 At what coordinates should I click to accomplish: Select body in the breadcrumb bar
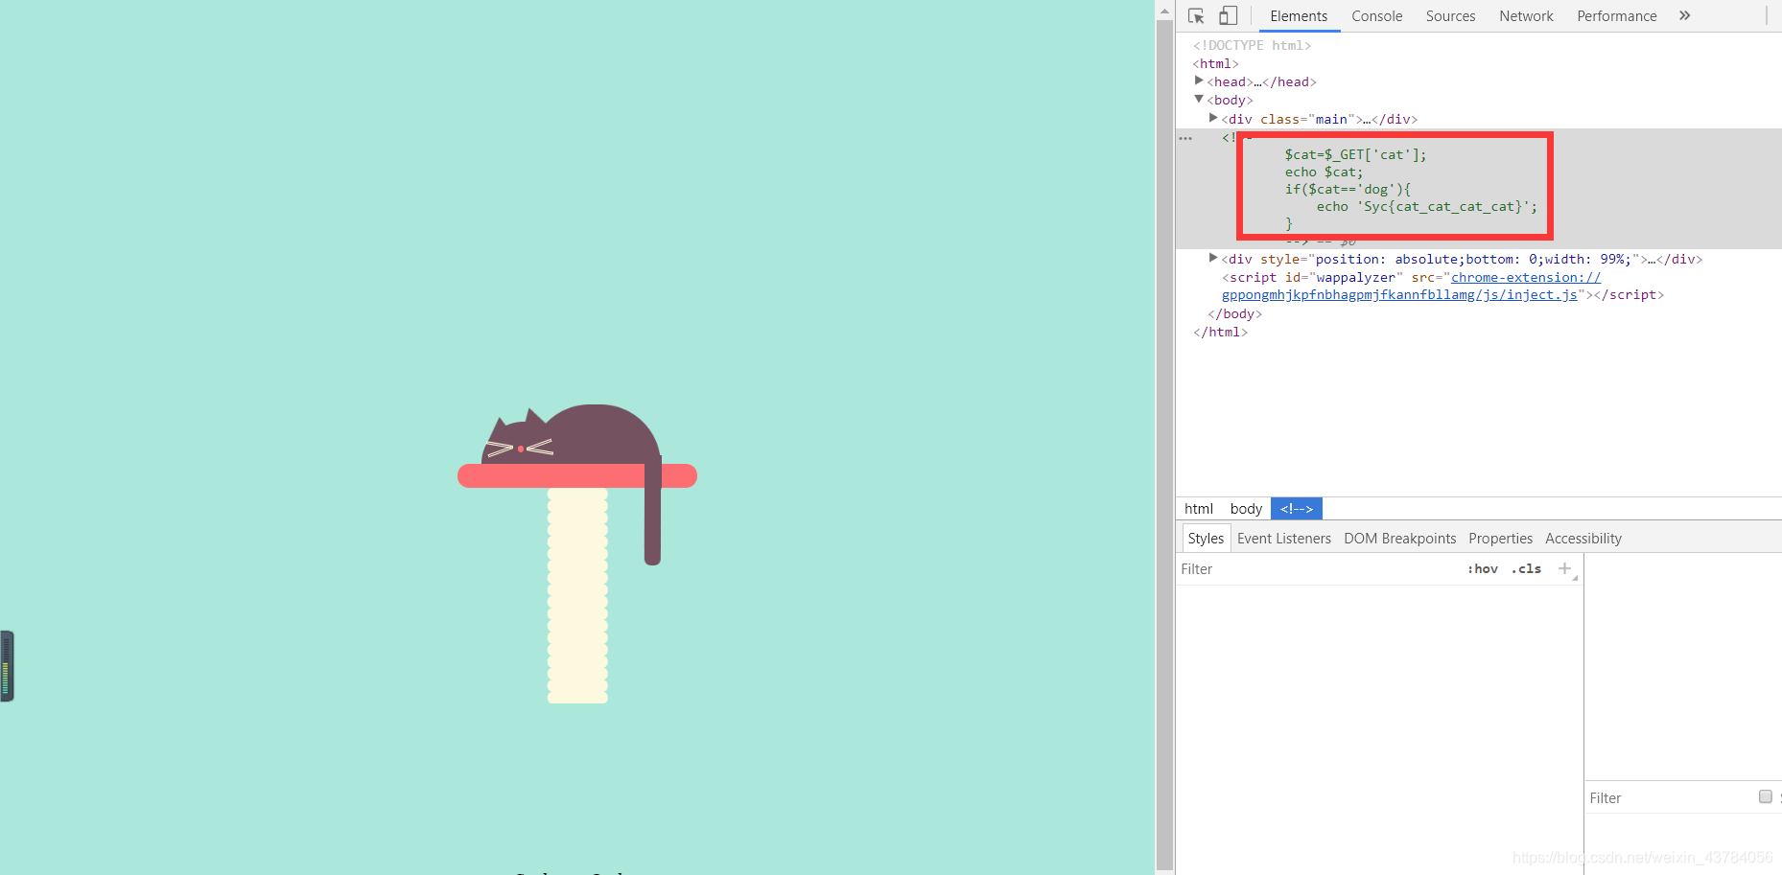(x=1246, y=509)
